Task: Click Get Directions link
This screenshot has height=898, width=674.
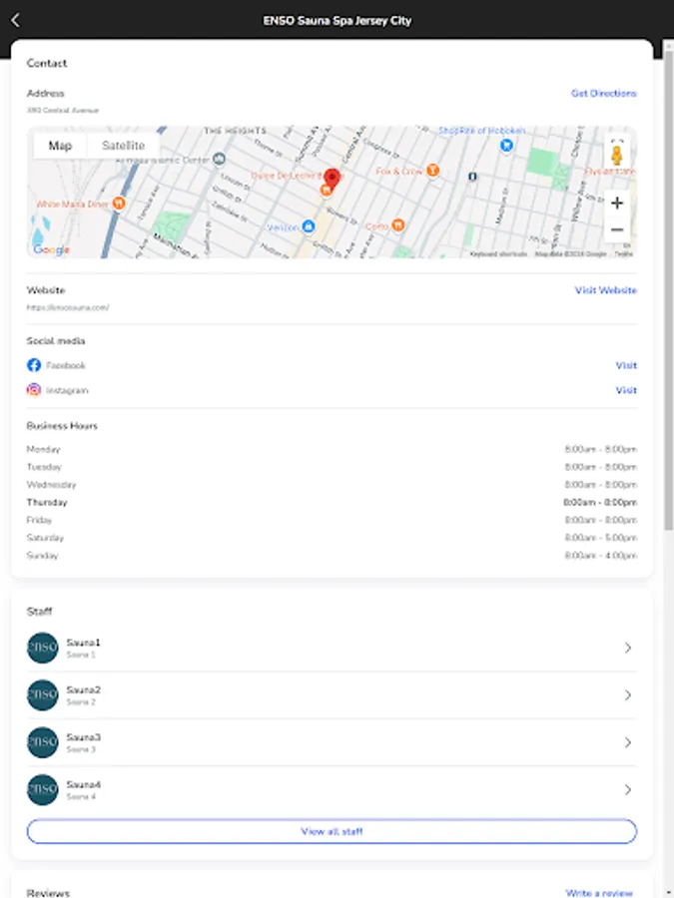Action: pyautogui.click(x=603, y=93)
